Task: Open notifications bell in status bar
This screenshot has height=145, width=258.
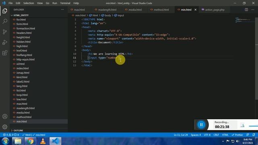Action: (254, 135)
